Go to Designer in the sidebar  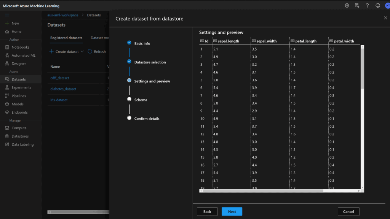(x=19, y=64)
